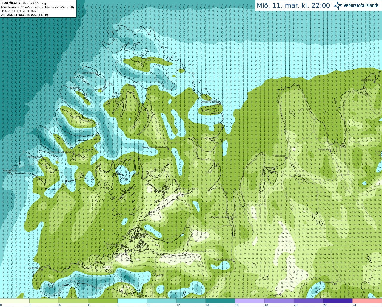Select the 18–20 m/s purple swatch
The image size is (382, 307).
[279, 301]
